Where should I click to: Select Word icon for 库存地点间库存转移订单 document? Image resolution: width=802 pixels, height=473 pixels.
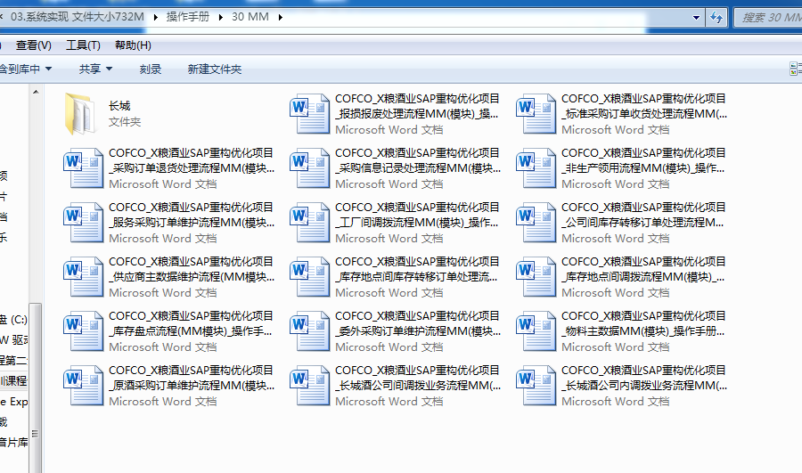(x=309, y=277)
